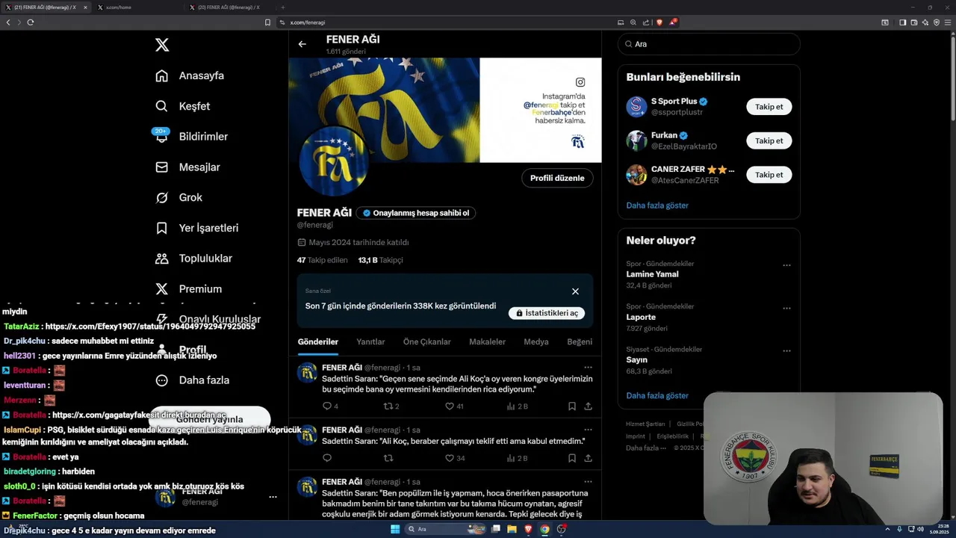Repost the 'beraber çalışmayı teklif etti' post
956x538 pixels.
[x=388, y=458]
